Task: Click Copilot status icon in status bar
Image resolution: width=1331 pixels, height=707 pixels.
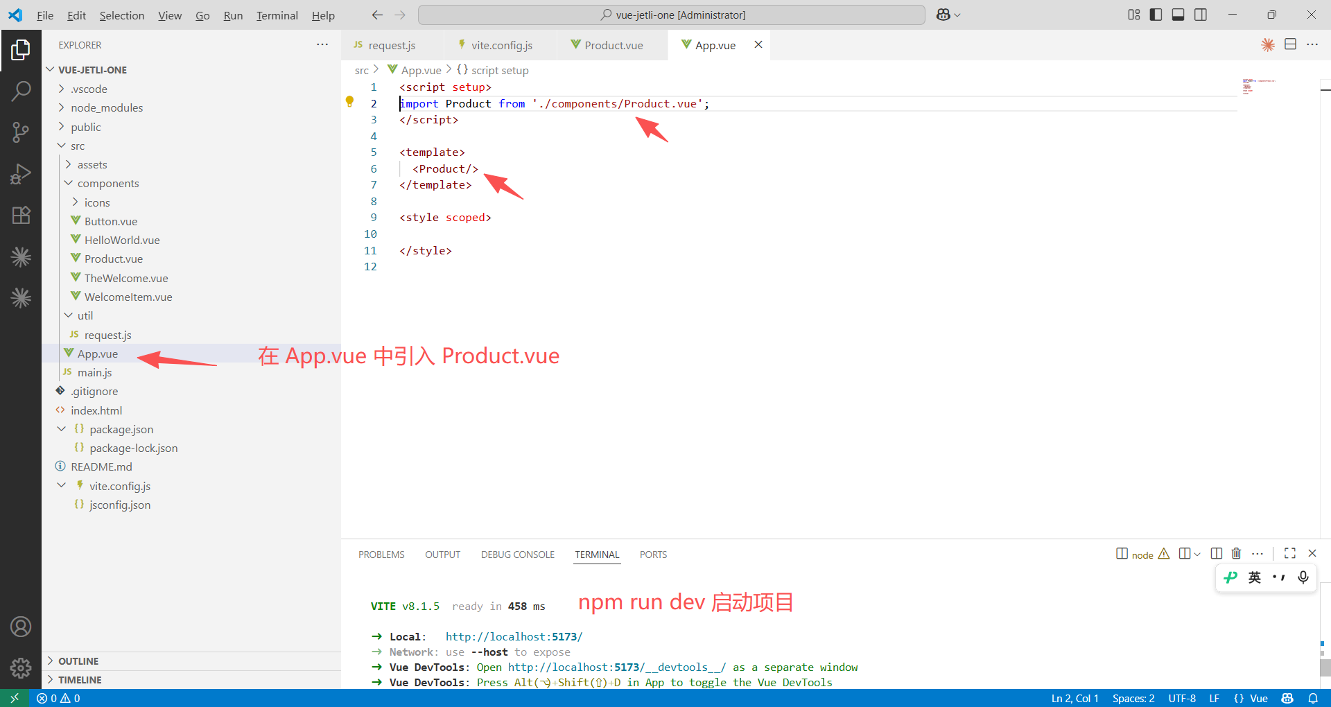Action: click(1287, 698)
